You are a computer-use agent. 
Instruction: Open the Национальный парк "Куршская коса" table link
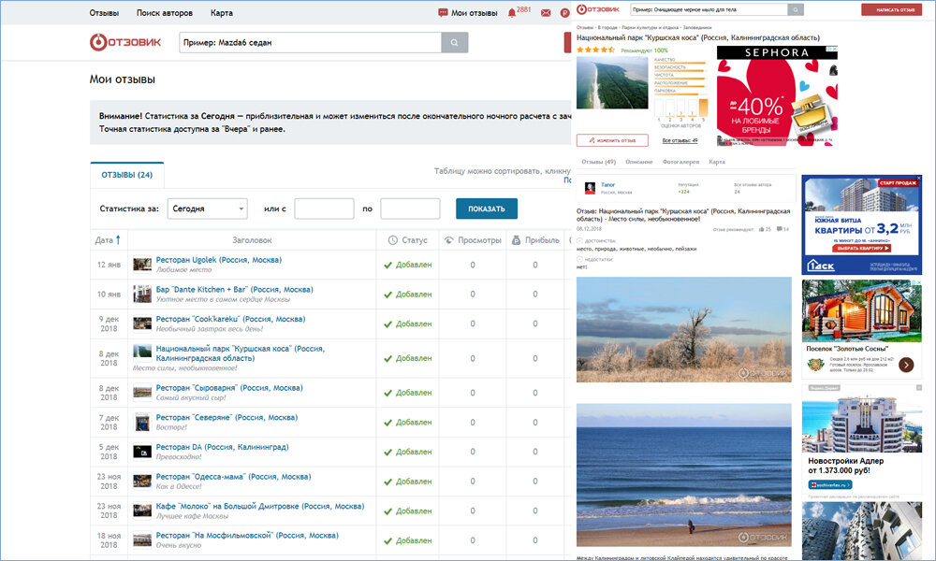[240, 352]
